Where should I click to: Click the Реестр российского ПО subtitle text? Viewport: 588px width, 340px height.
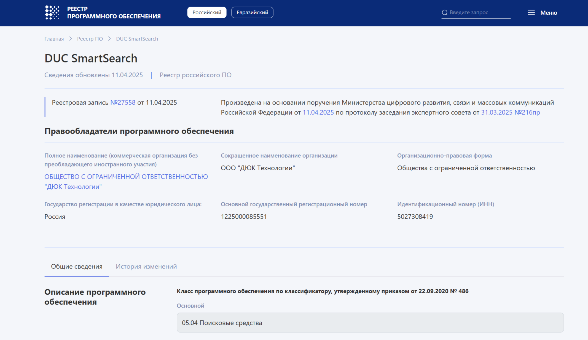[195, 75]
